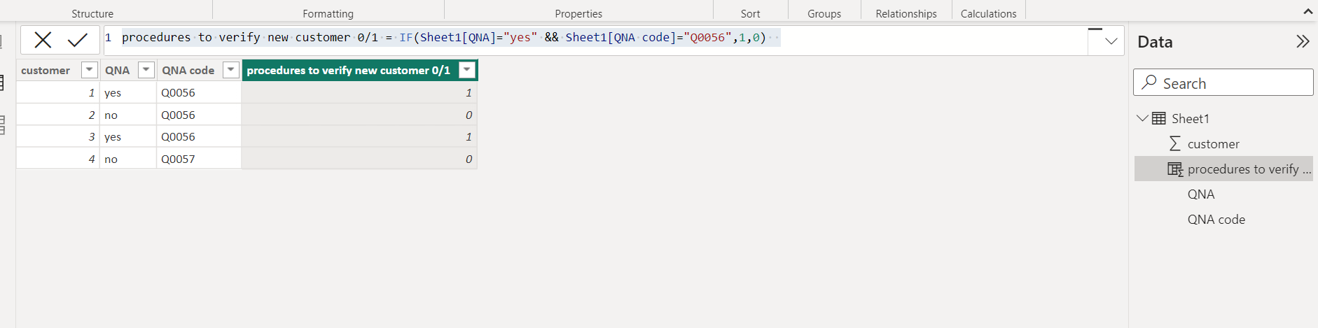Click the Groups ribbon group label
Image resolution: width=1318 pixels, height=328 pixels.
824,13
